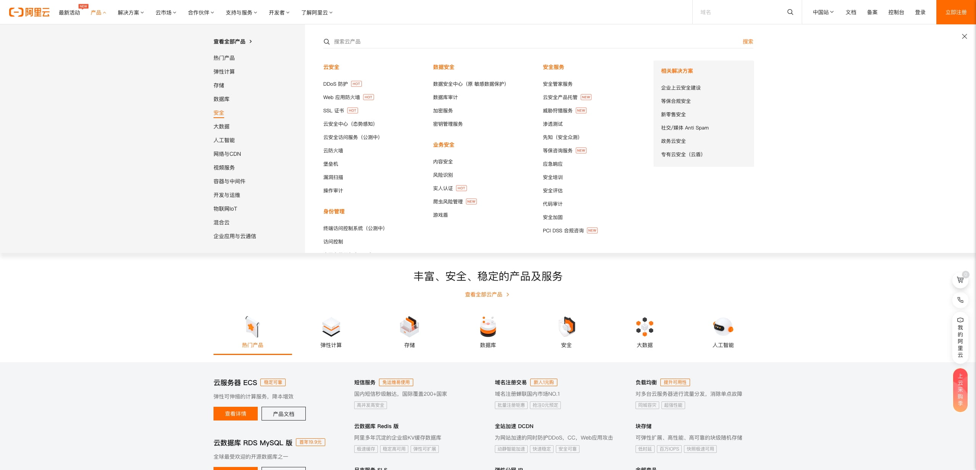Click 查看详情 under 云服务器 ECS
The height and width of the screenshot is (470, 976).
pos(236,414)
